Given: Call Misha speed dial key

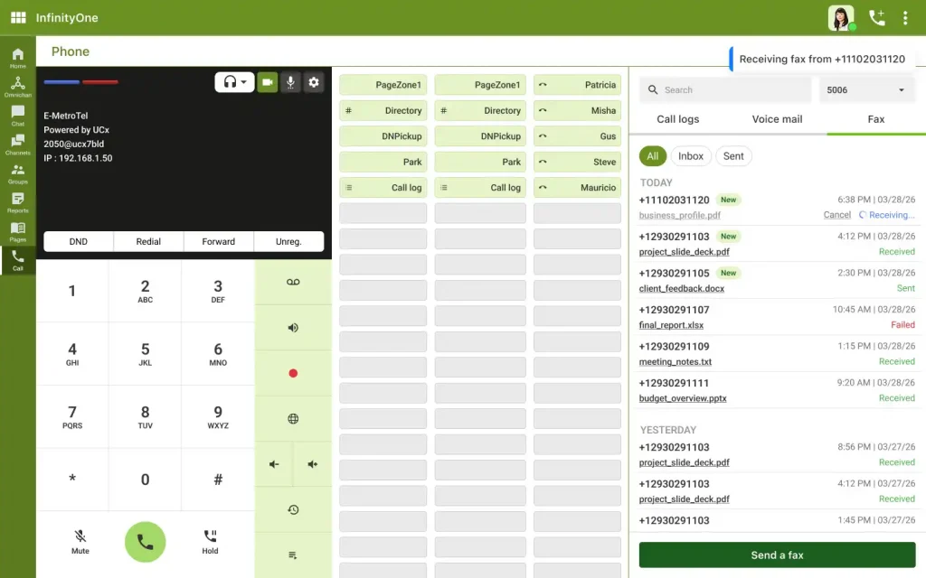Looking at the screenshot, I should coord(577,110).
